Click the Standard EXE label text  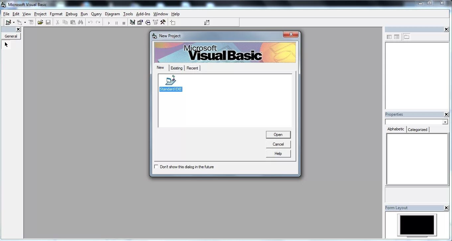coord(171,89)
